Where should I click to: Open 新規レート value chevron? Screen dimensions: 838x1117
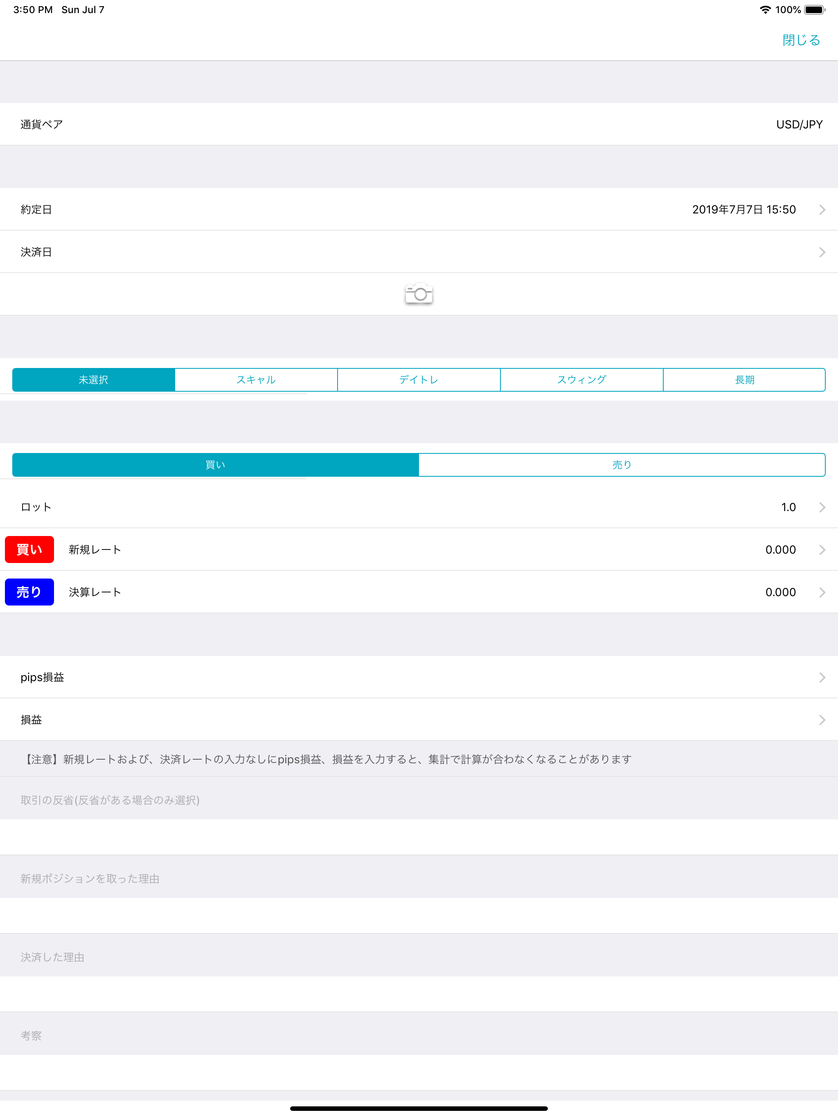point(822,550)
